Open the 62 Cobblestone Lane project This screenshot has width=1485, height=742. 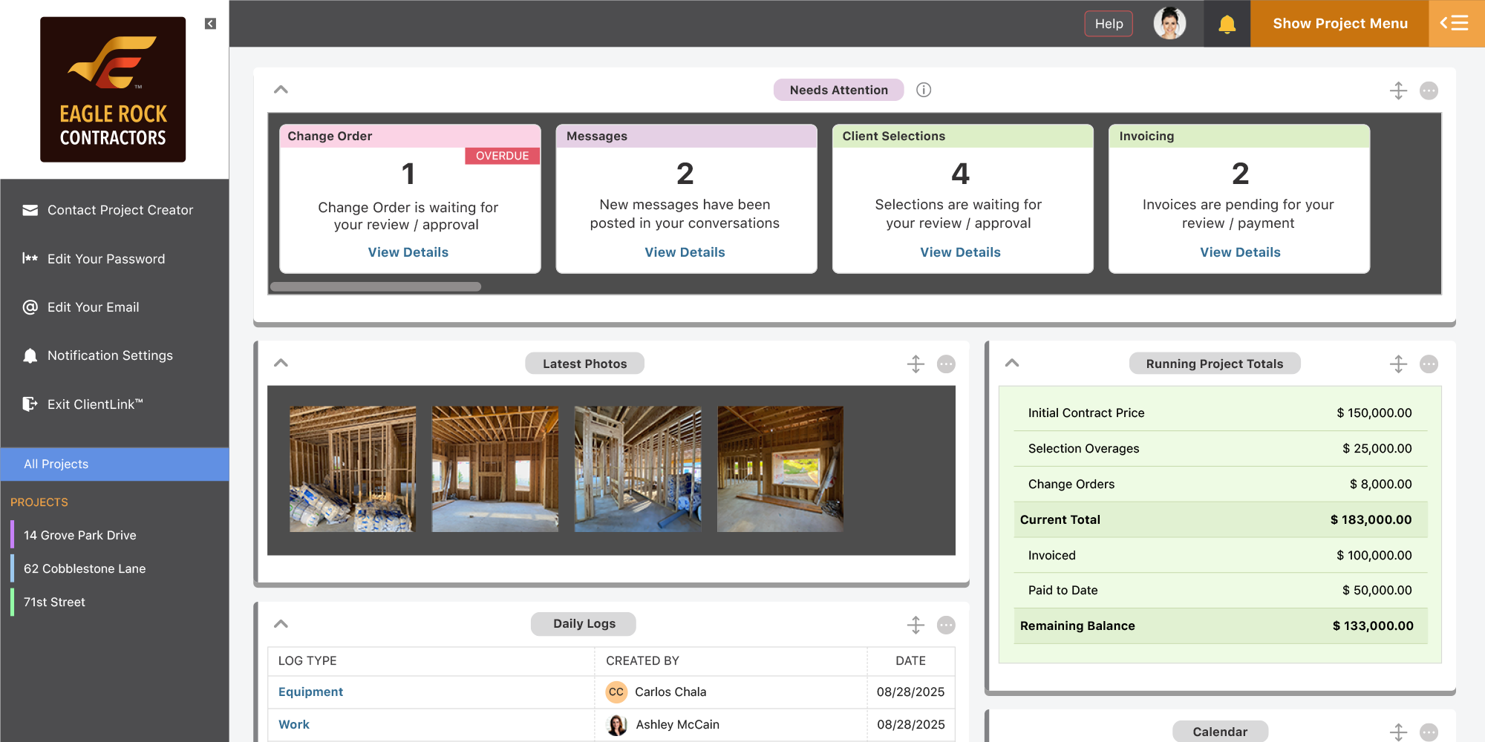84,568
